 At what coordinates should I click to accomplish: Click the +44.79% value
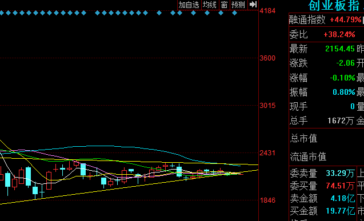(x=345, y=20)
